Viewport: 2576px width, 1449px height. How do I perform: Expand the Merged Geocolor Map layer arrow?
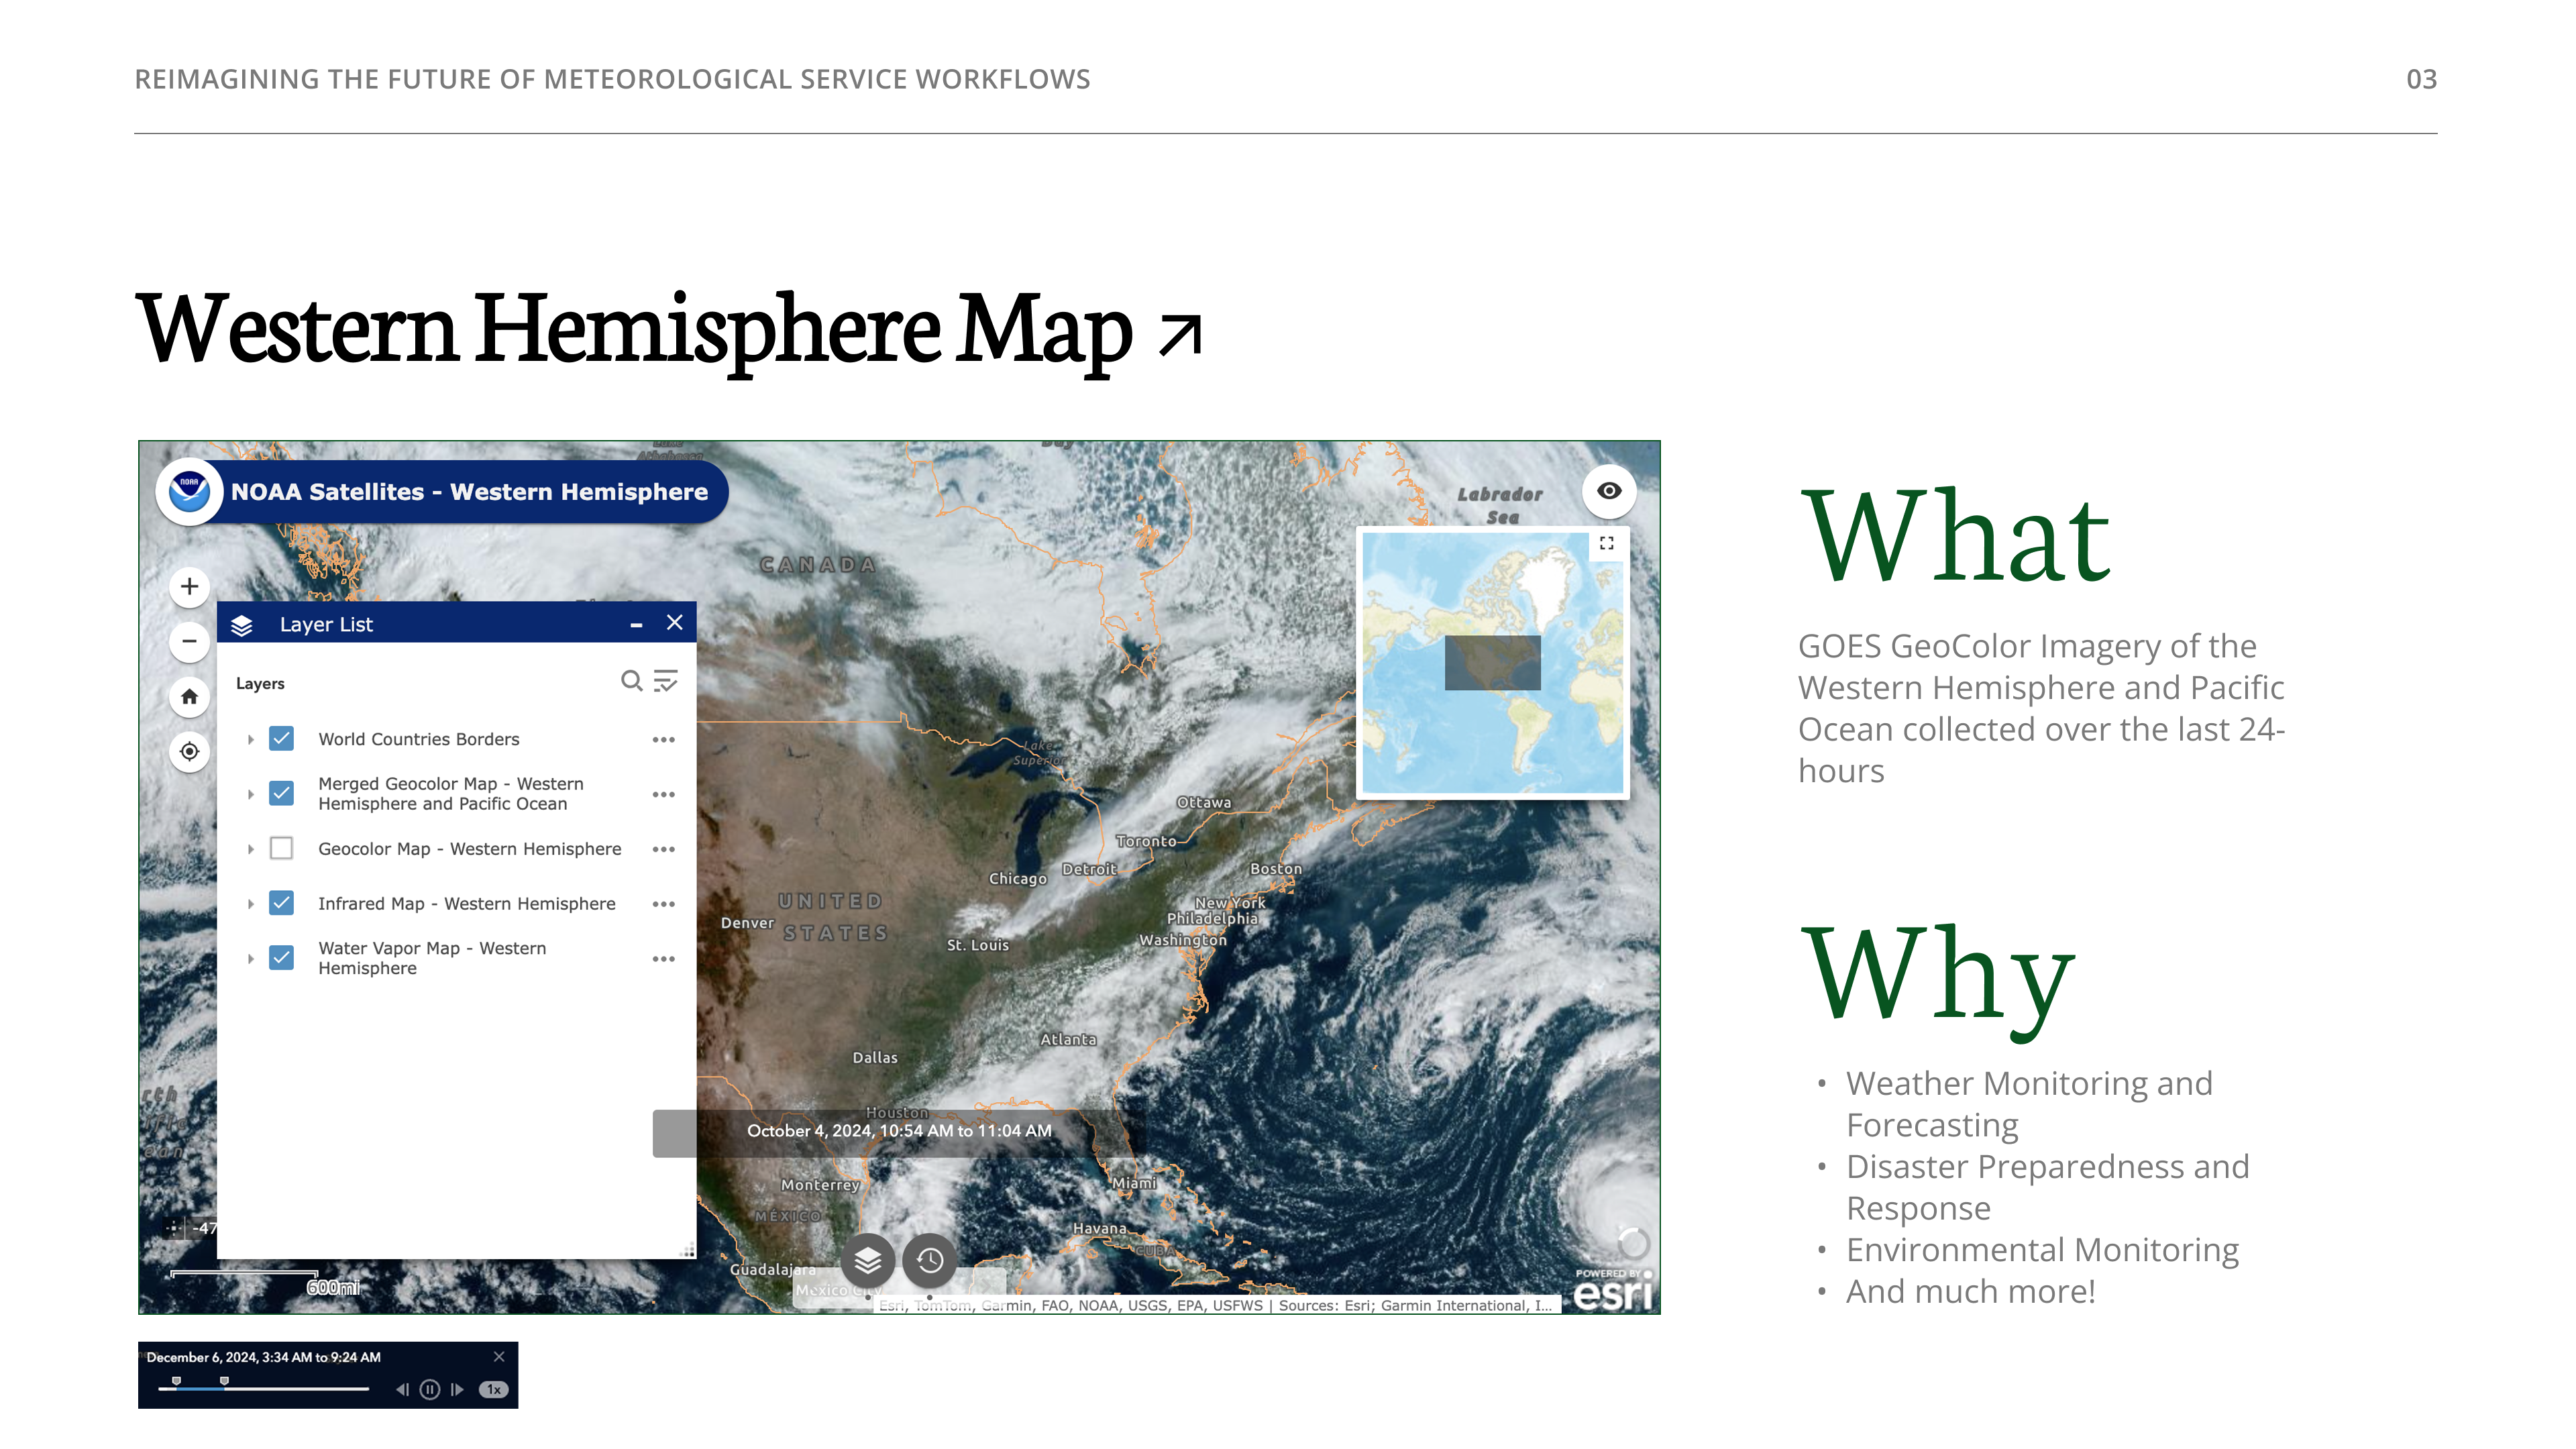[x=250, y=794]
